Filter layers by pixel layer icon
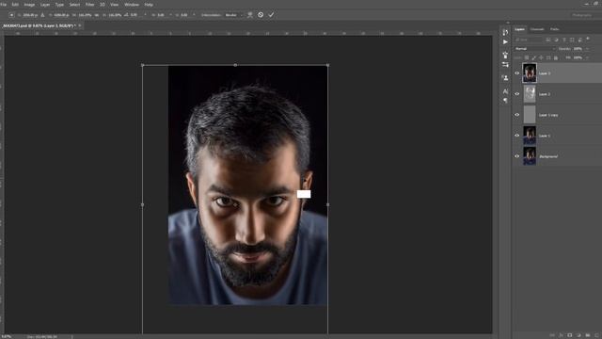This screenshot has height=339, width=602. click(x=547, y=40)
